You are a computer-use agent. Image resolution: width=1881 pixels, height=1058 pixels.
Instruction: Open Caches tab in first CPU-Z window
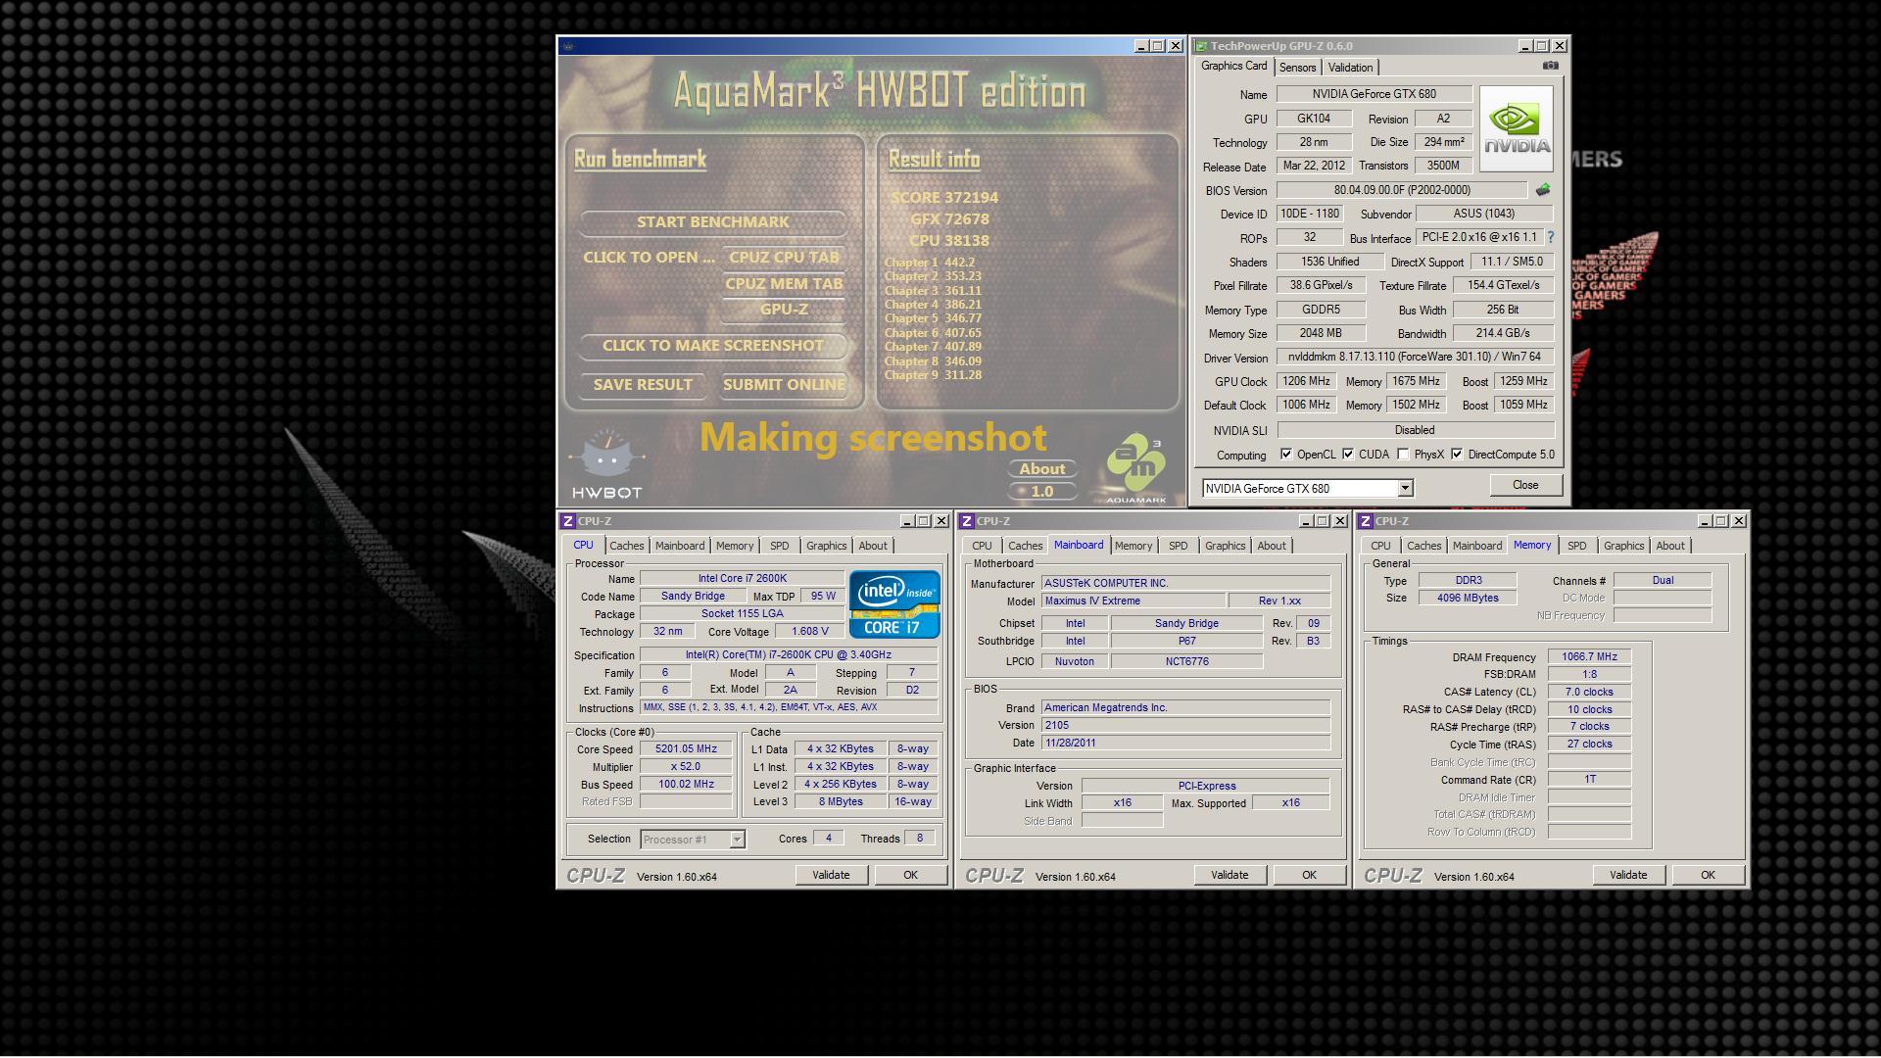tap(627, 546)
